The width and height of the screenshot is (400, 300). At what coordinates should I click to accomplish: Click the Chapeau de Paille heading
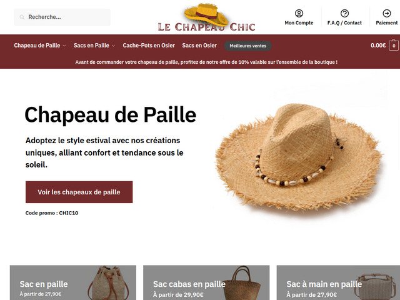click(111, 115)
